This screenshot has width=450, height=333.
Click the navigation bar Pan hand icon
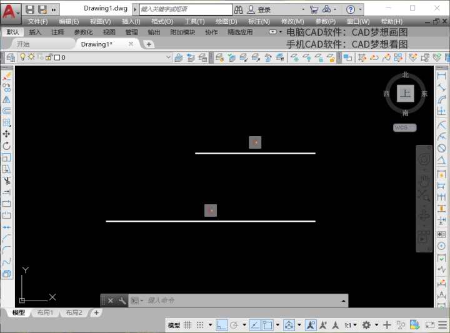(x=424, y=181)
